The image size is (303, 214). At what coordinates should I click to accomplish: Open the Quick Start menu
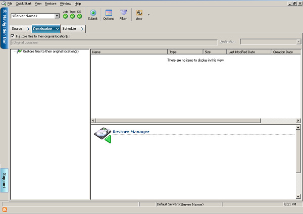tap(23, 4)
